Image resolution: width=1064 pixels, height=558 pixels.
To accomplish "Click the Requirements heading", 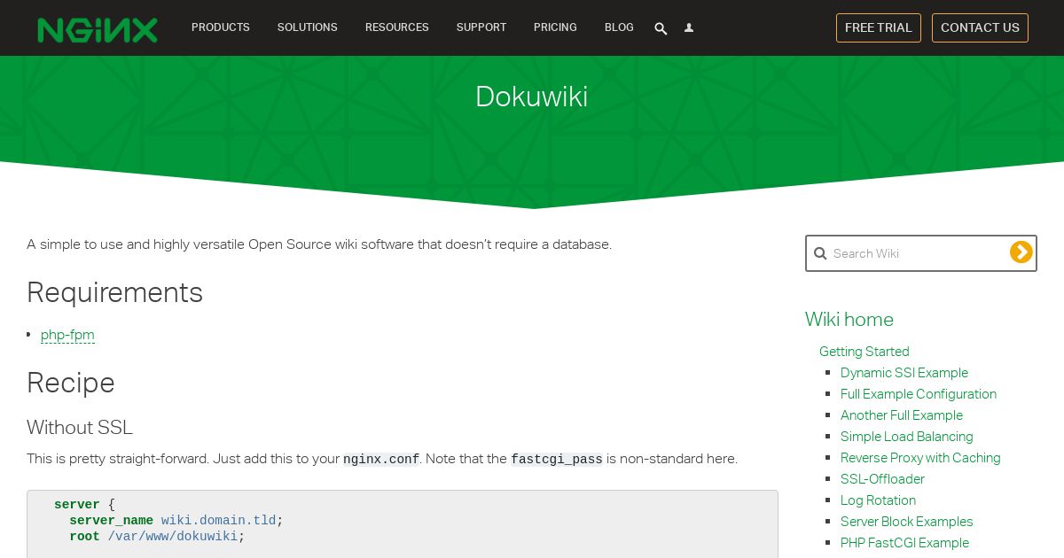I will pos(115,292).
